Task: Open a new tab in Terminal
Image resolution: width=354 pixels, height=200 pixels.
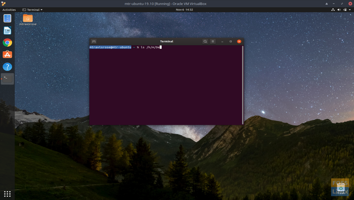Action: (x=94, y=41)
